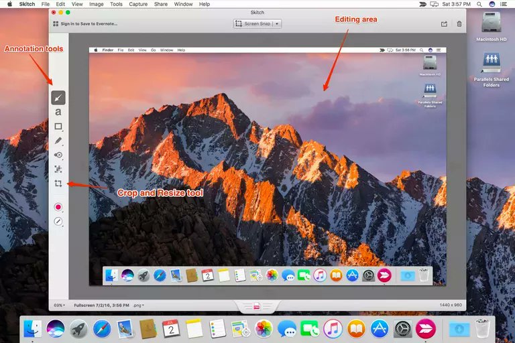Select the Text tool
Image resolution: width=515 pixels, height=343 pixels.
(x=58, y=112)
